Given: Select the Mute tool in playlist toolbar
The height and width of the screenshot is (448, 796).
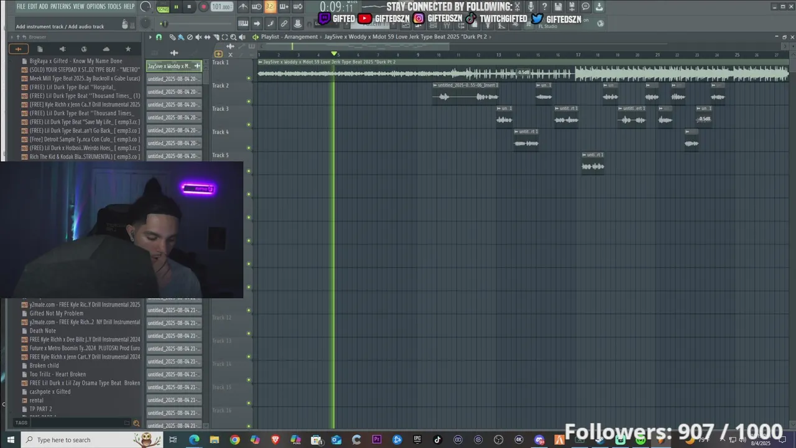Looking at the screenshot, I should [198, 37].
